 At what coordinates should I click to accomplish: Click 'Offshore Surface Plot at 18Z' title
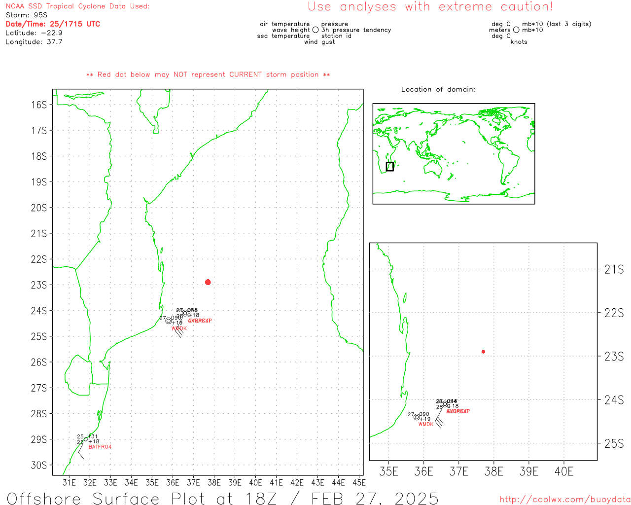click(x=141, y=498)
